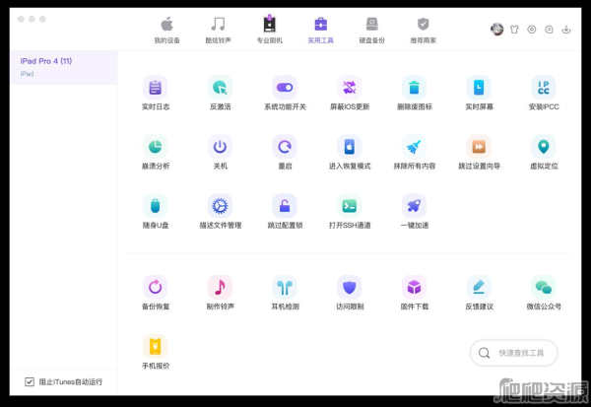
Task: Open the 实时屏幕 real-time screen tool
Action: [x=479, y=88]
